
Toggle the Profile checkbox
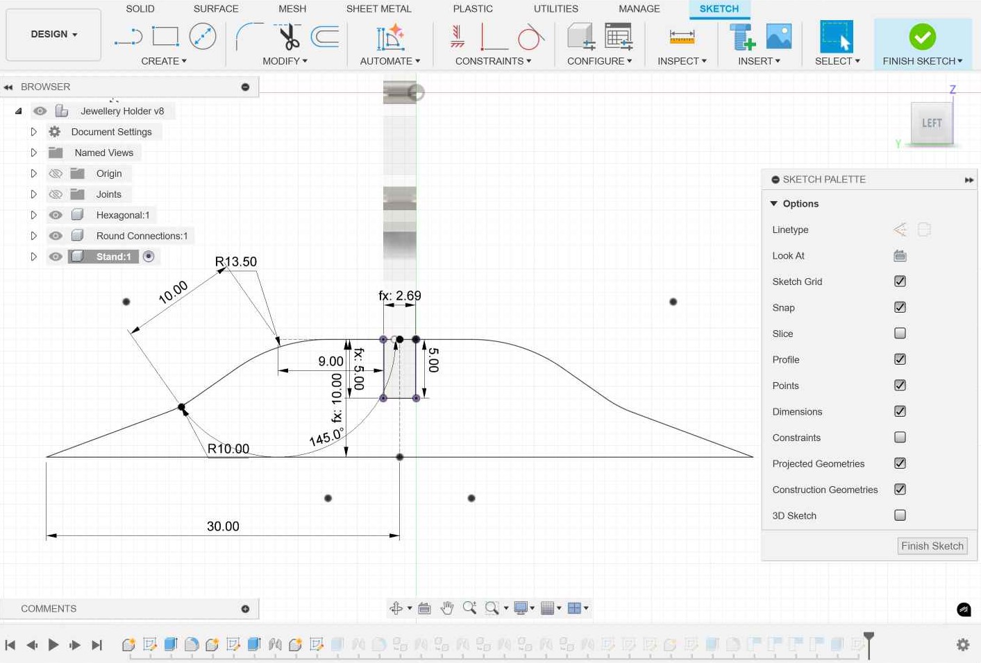point(900,359)
